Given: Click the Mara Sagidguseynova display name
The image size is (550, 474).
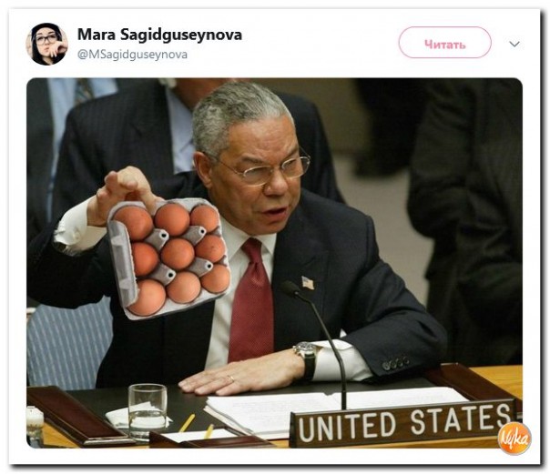Looking at the screenshot, I should (159, 35).
